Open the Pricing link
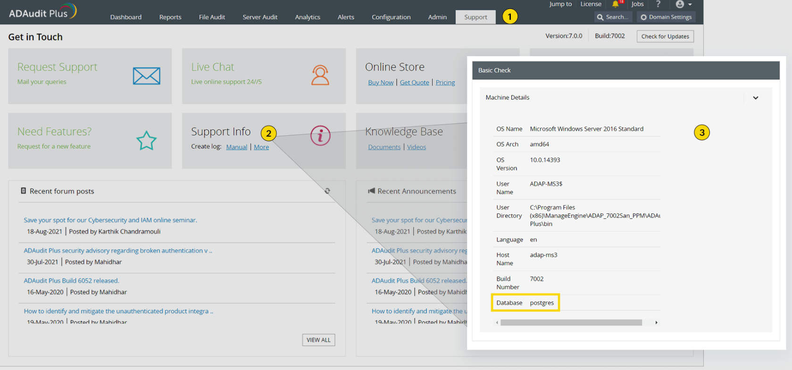This screenshot has height=370, width=792. click(445, 82)
